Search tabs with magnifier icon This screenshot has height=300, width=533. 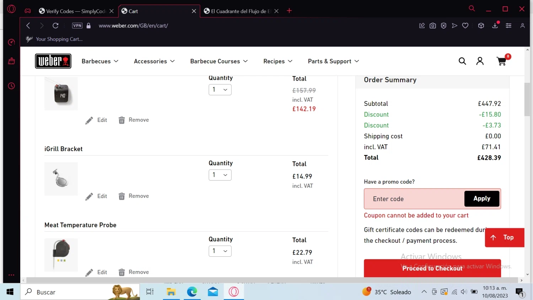pos(472,9)
